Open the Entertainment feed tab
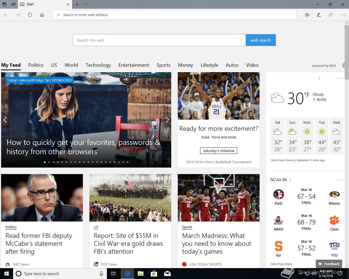This screenshot has height=279, width=349. pos(134,65)
